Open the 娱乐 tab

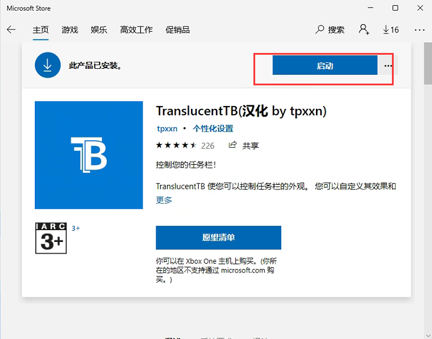pos(99,29)
